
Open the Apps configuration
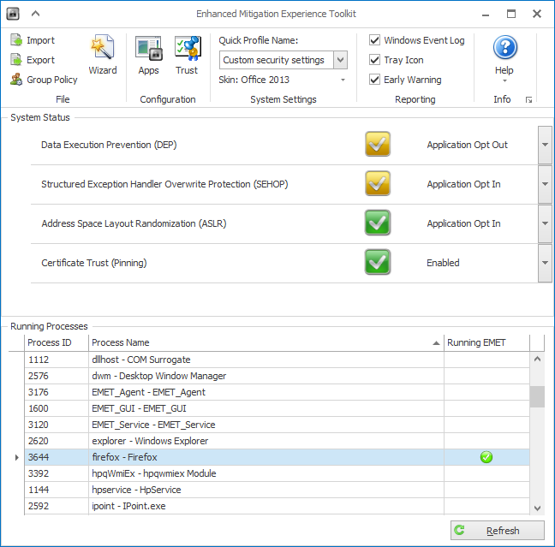[x=149, y=56]
